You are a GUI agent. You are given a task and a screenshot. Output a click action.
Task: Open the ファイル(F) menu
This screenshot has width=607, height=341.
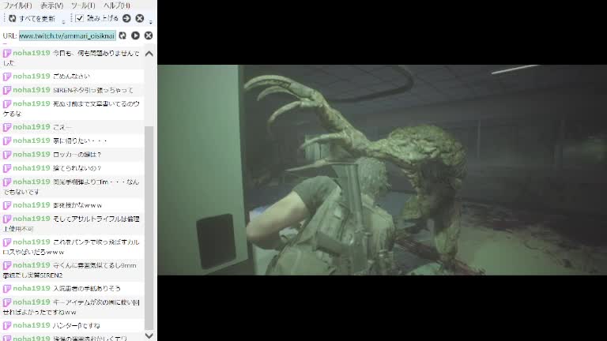pos(17,6)
